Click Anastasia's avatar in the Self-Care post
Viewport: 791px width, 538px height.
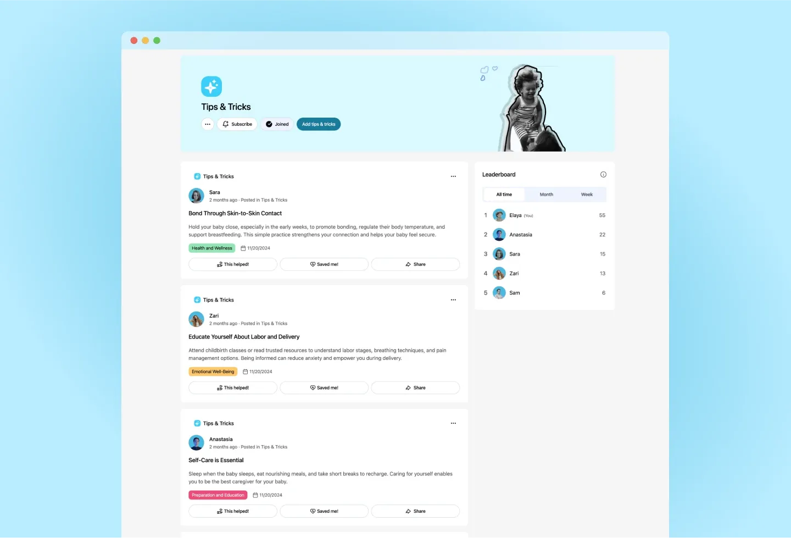(196, 442)
